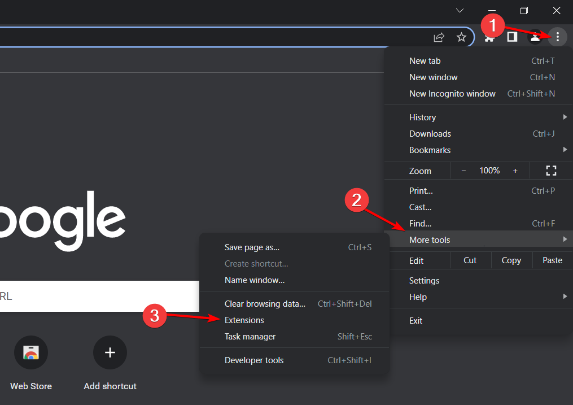This screenshot has height=405, width=573.
Task: Bookmark this page with the star icon
Action: pyautogui.click(x=461, y=37)
